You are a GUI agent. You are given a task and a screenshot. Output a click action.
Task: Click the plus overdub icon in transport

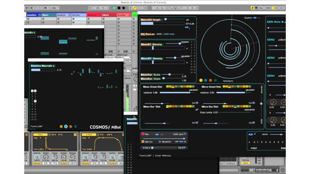point(130,8)
